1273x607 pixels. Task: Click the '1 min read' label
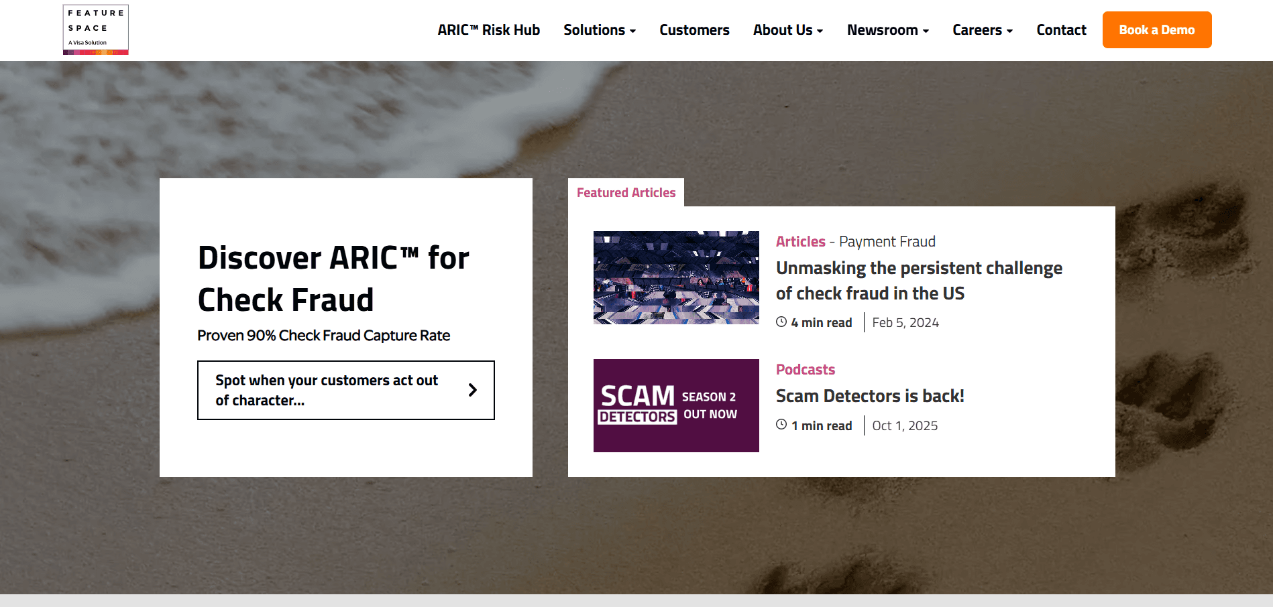coord(822,426)
